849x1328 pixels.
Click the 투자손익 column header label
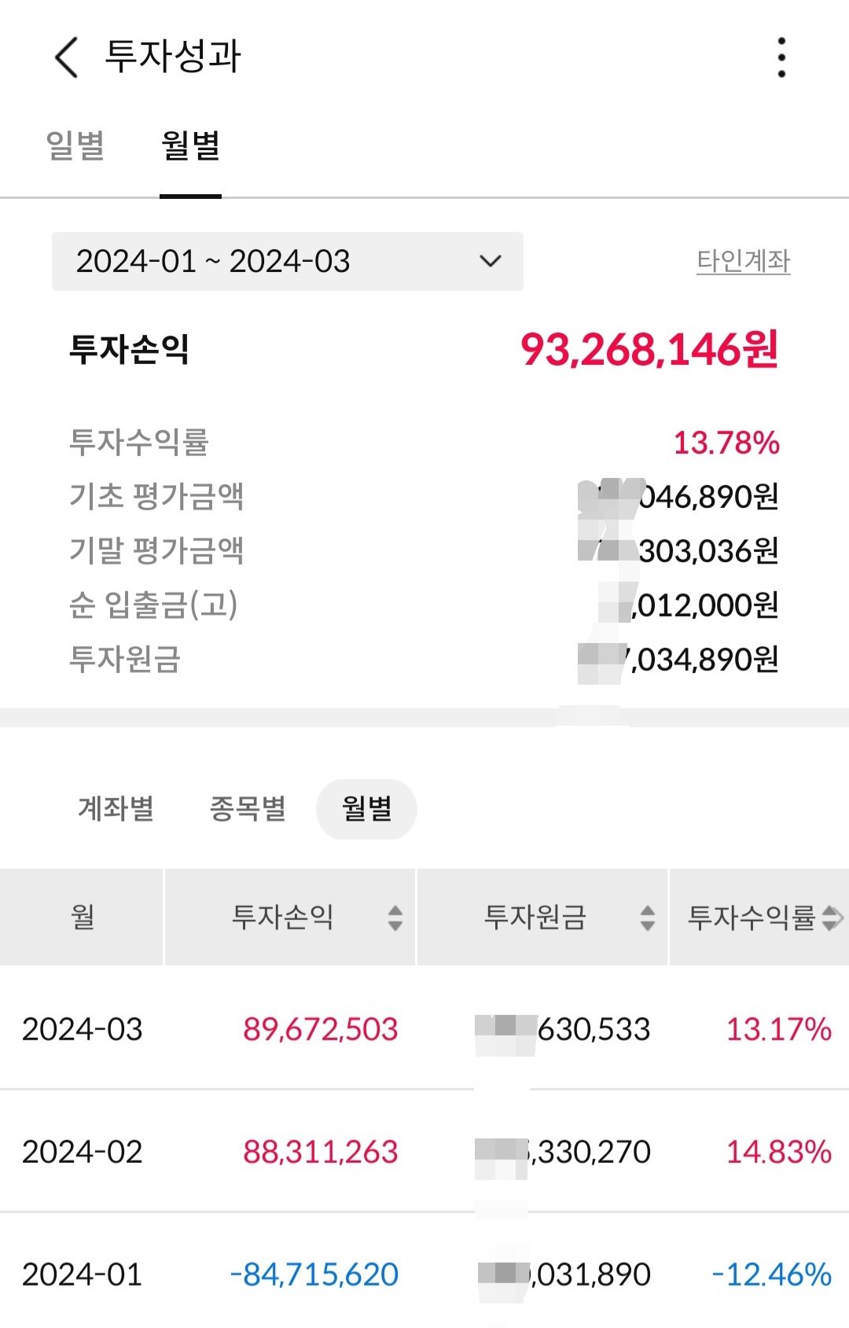[283, 917]
